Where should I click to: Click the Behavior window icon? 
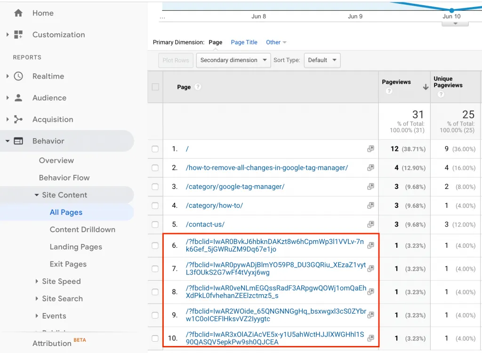click(x=18, y=141)
